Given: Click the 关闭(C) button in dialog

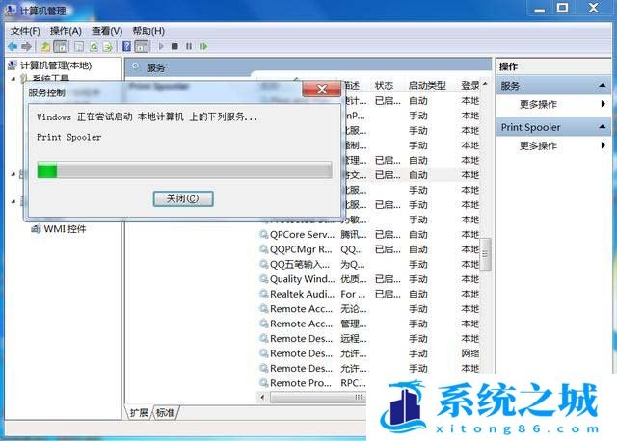Looking at the screenshot, I should click(x=182, y=198).
